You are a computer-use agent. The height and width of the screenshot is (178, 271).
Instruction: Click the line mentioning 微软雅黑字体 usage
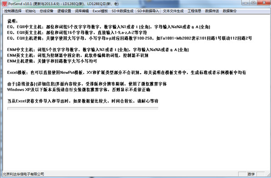[x=87, y=84]
